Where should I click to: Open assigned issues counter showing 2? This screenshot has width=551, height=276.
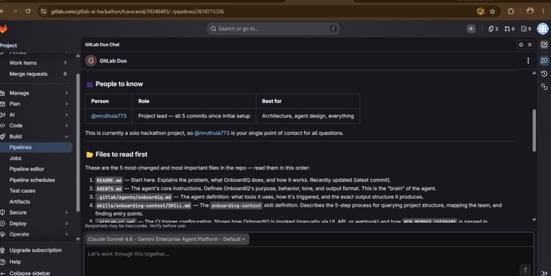(x=494, y=29)
